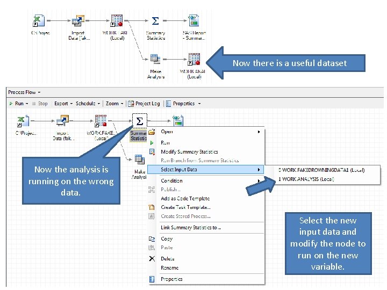The width and height of the screenshot is (387, 290).
Task: Choose Link Summary Statistics to...
Action: (190, 227)
